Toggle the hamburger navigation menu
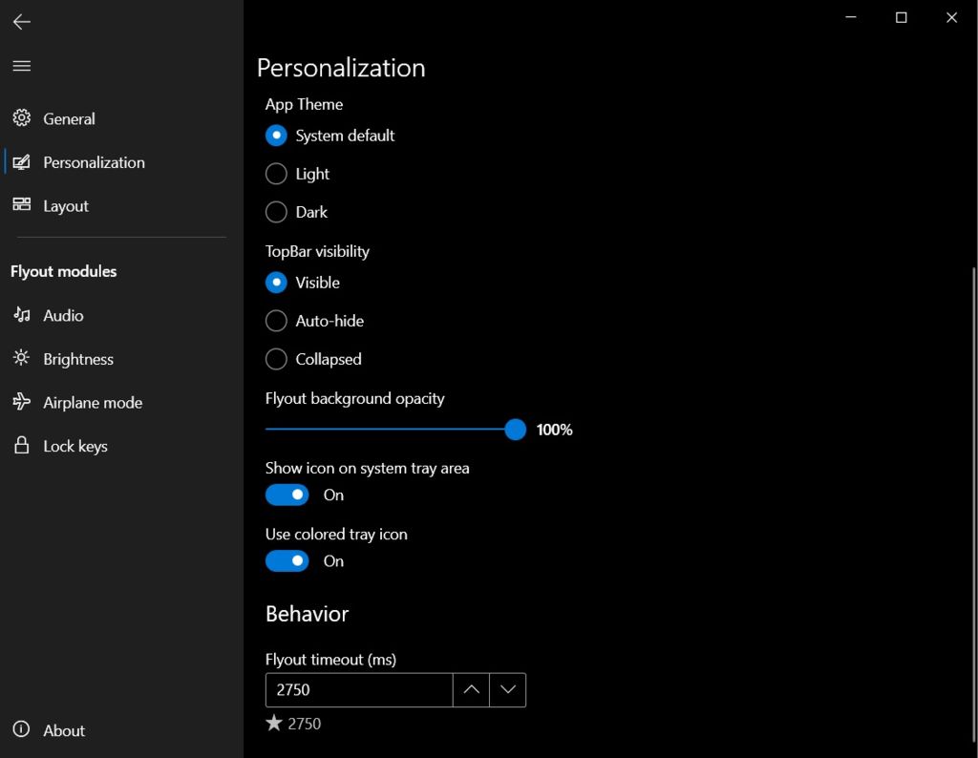The width and height of the screenshot is (978, 758). [21, 66]
